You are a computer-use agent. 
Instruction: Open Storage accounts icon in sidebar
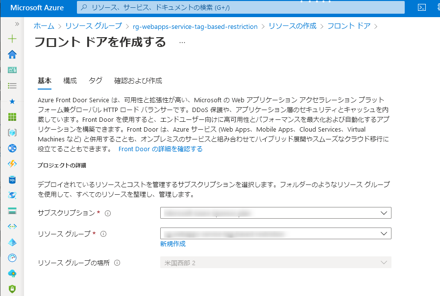[x=12, y=211]
